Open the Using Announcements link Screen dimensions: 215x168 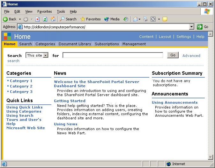175,102
